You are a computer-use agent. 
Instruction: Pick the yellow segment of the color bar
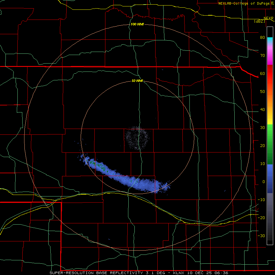tap(270, 121)
